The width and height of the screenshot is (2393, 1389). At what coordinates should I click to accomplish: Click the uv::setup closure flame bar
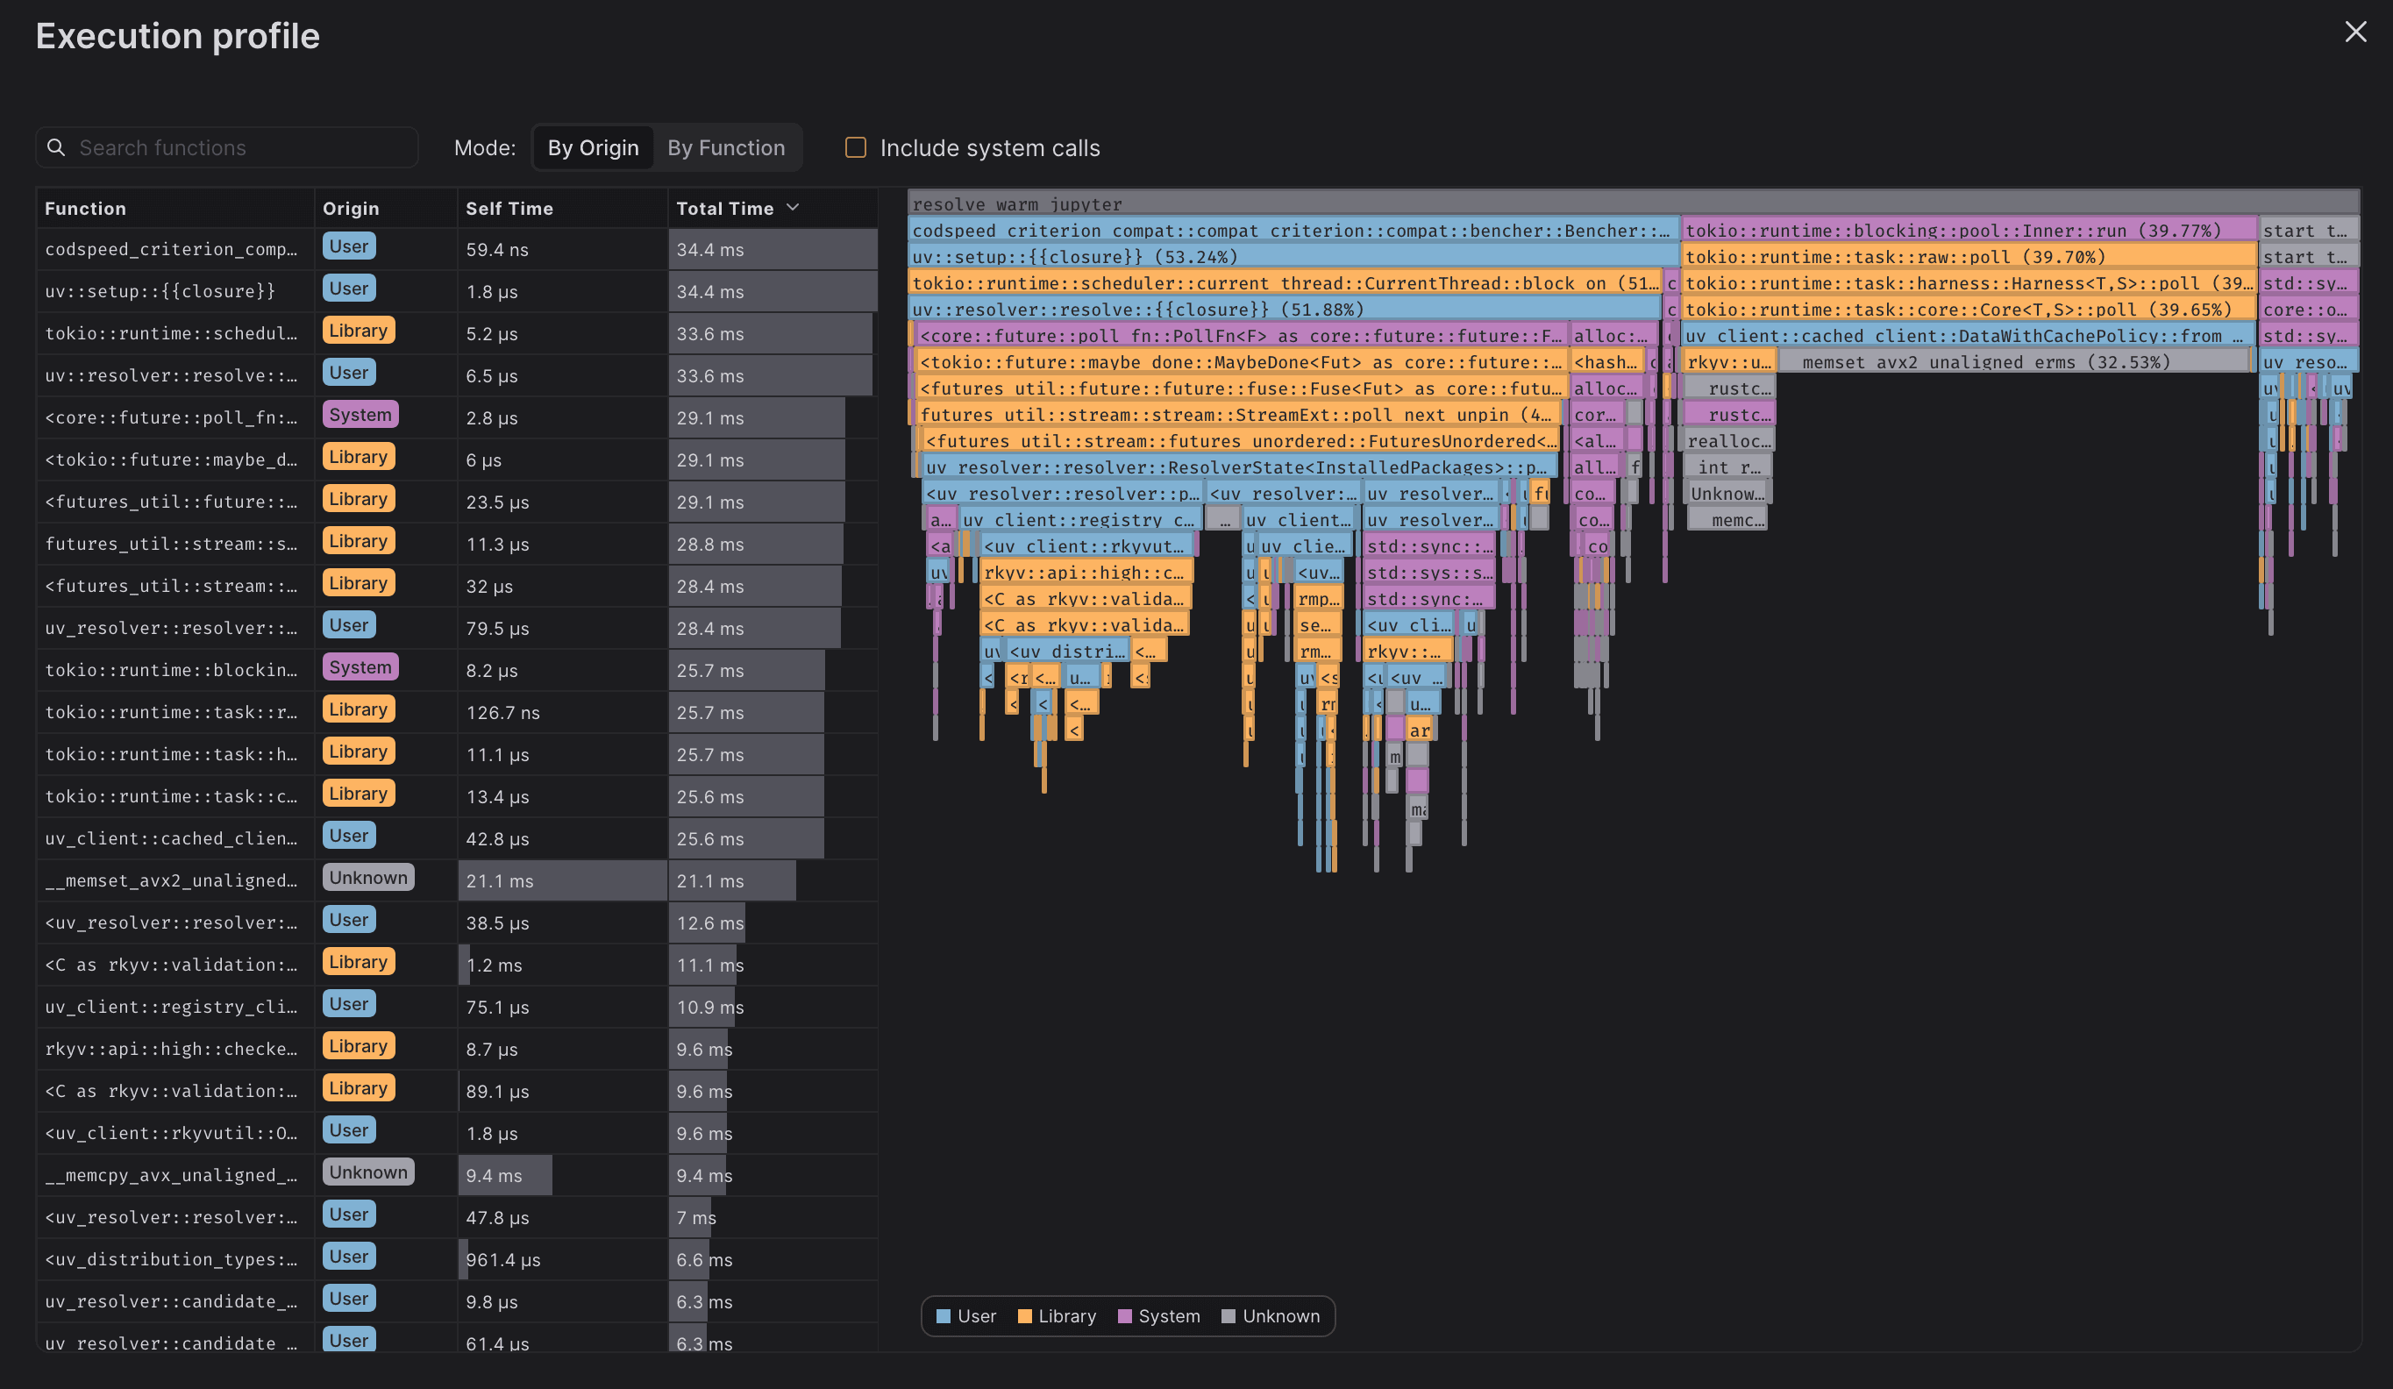tap(1292, 257)
